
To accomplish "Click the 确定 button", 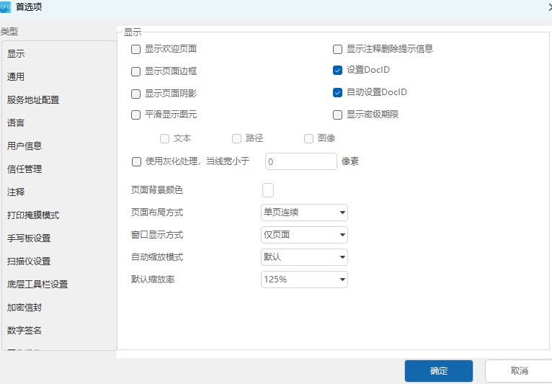I will (x=438, y=371).
